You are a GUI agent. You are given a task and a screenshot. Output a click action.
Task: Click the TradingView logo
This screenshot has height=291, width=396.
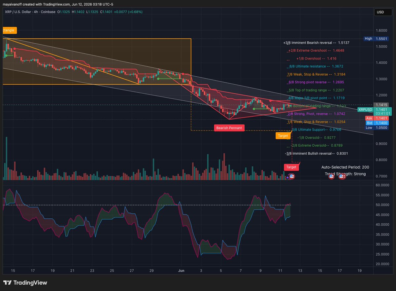(25, 283)
